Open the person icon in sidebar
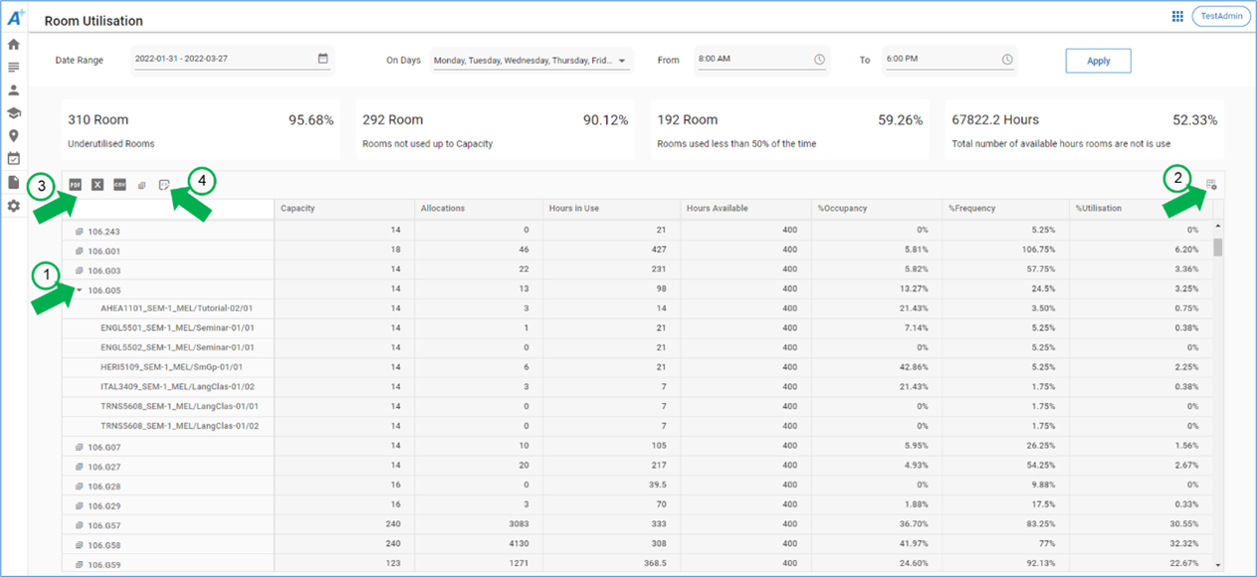 (x=14, y=91)
